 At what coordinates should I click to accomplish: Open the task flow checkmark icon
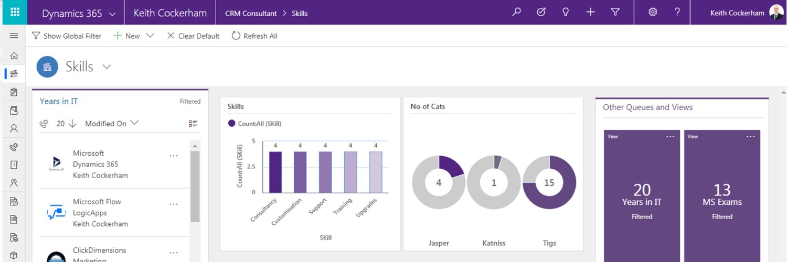pos(541,12)
